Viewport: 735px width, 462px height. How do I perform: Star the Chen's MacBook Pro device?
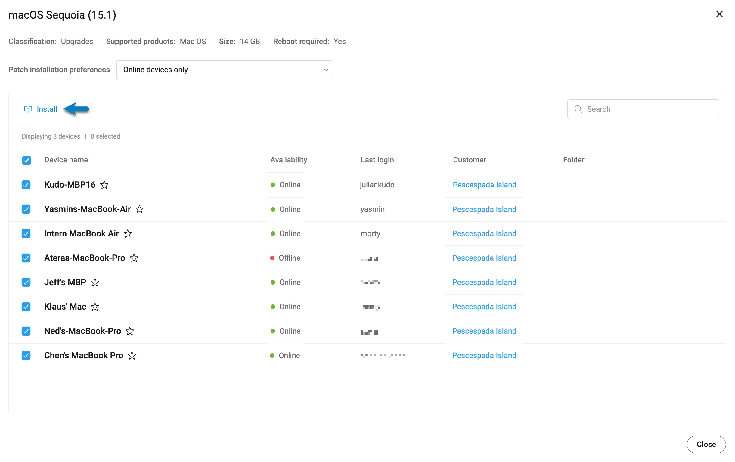132,356
